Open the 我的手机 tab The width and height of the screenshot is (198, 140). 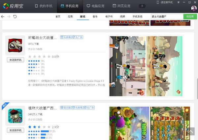point(44,6)
